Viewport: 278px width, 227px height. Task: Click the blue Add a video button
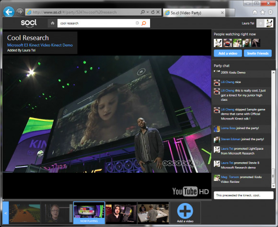[228, 53]
